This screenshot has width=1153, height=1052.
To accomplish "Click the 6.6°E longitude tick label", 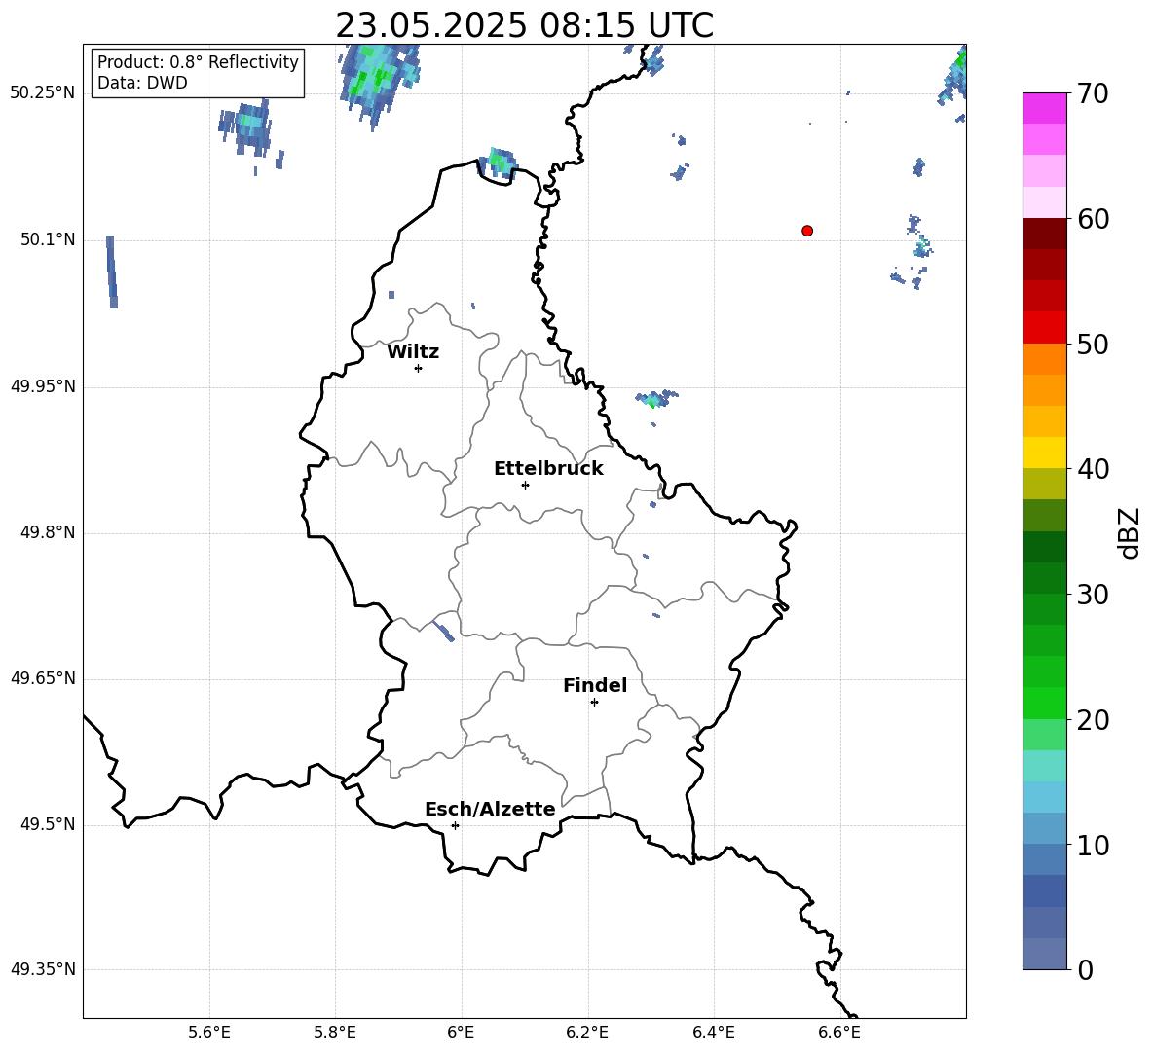I will coord(839,1033).
